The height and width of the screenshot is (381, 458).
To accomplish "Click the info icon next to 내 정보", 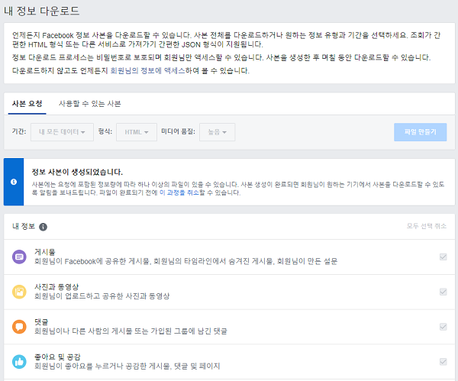I will pyautogui.click(x=44, y=227).
